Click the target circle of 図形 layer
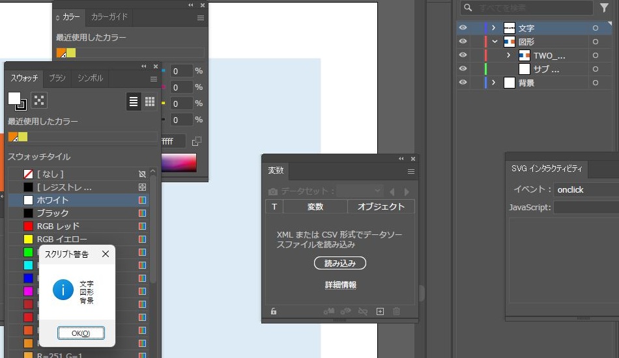This screenshot has width=619, height=358. coord(596,42)
